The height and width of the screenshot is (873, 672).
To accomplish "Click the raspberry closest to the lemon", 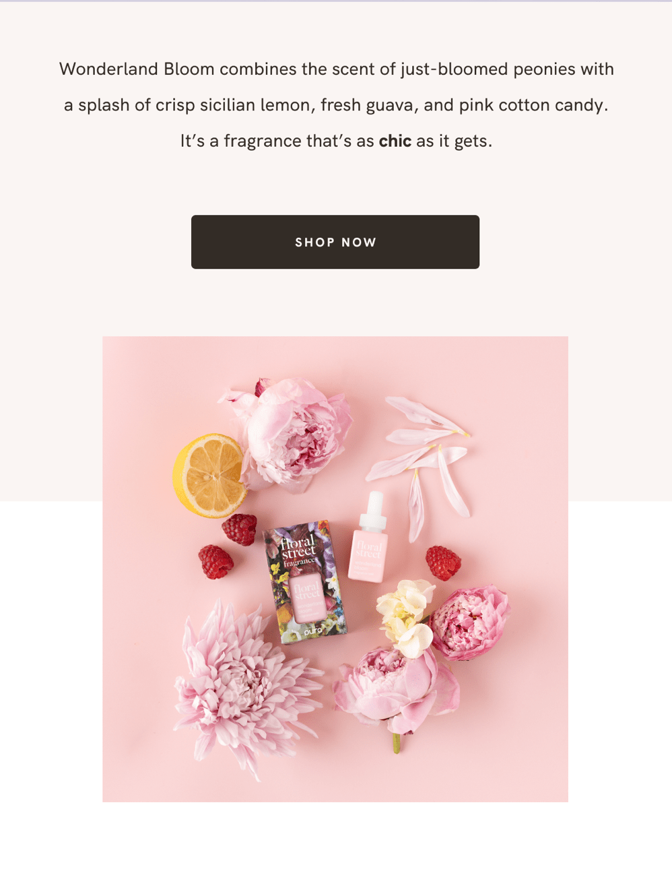I will (x=240, y=529).
